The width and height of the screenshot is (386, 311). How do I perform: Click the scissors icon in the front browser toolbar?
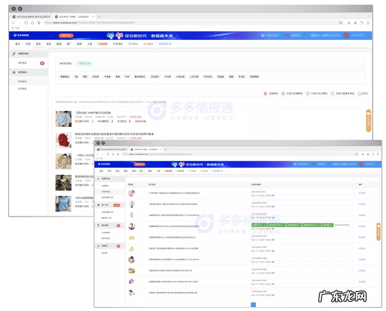368,154
